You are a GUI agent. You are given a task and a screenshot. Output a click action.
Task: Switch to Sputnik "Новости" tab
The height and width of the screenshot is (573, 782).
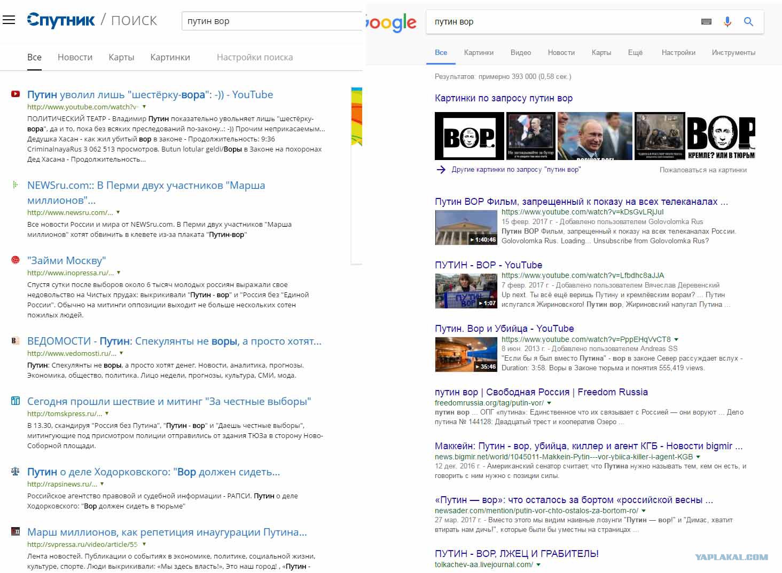point(75,57)
